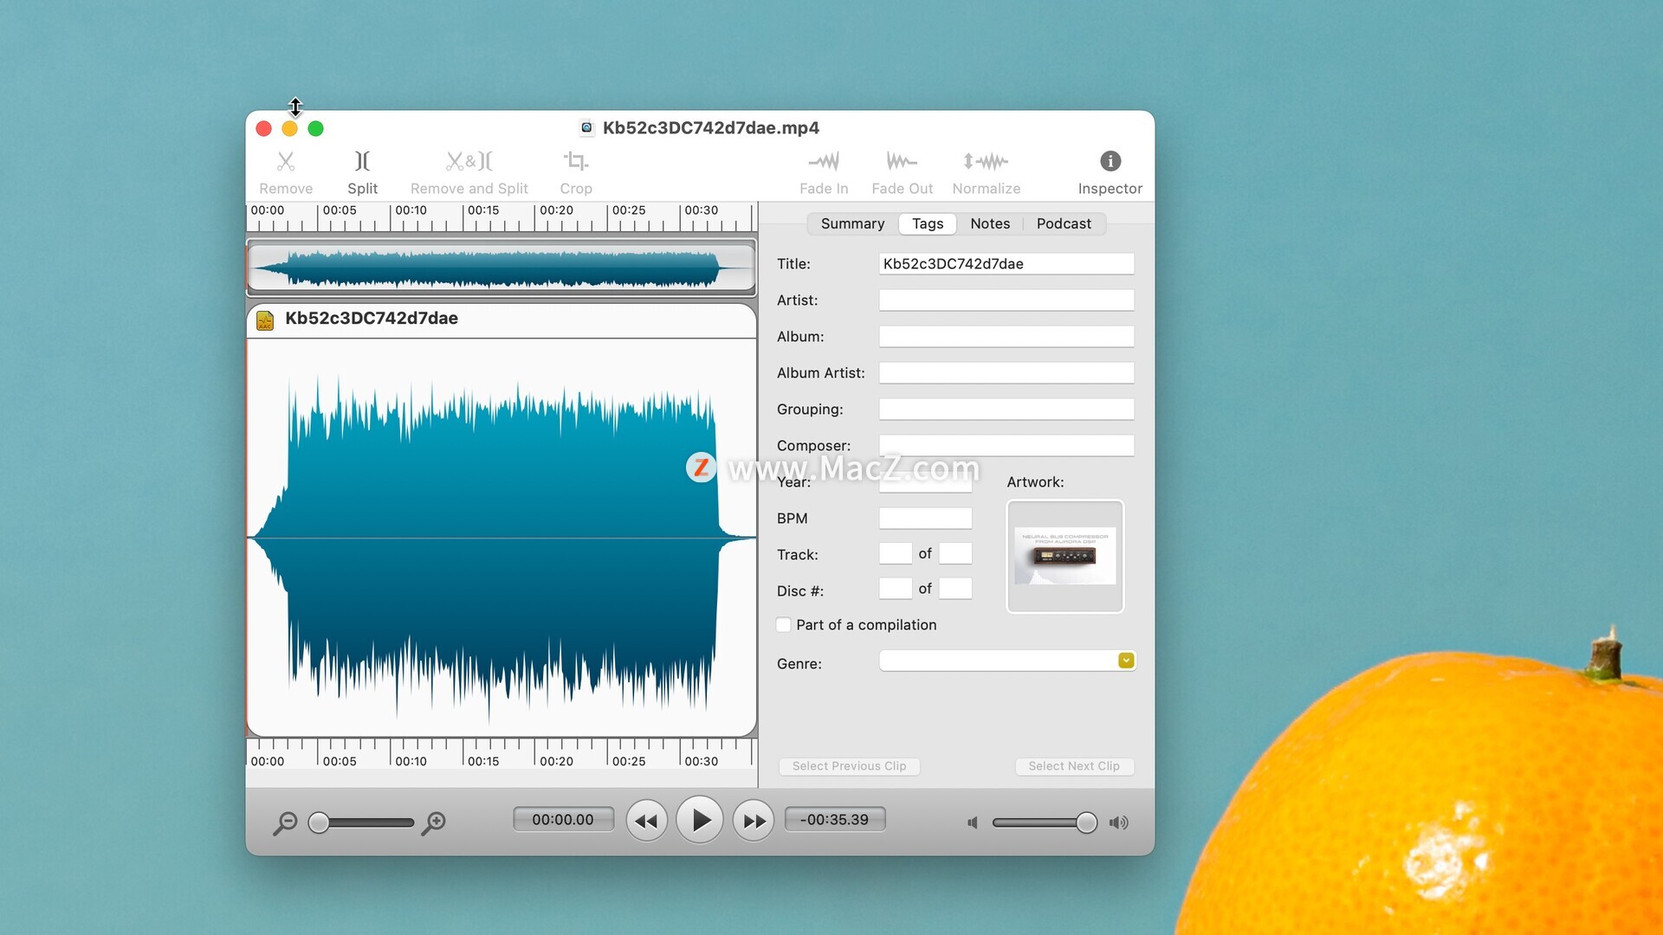Screen dimensions: 1663x935
Task: Click the Composer input field
Action: coord(1006,446)
